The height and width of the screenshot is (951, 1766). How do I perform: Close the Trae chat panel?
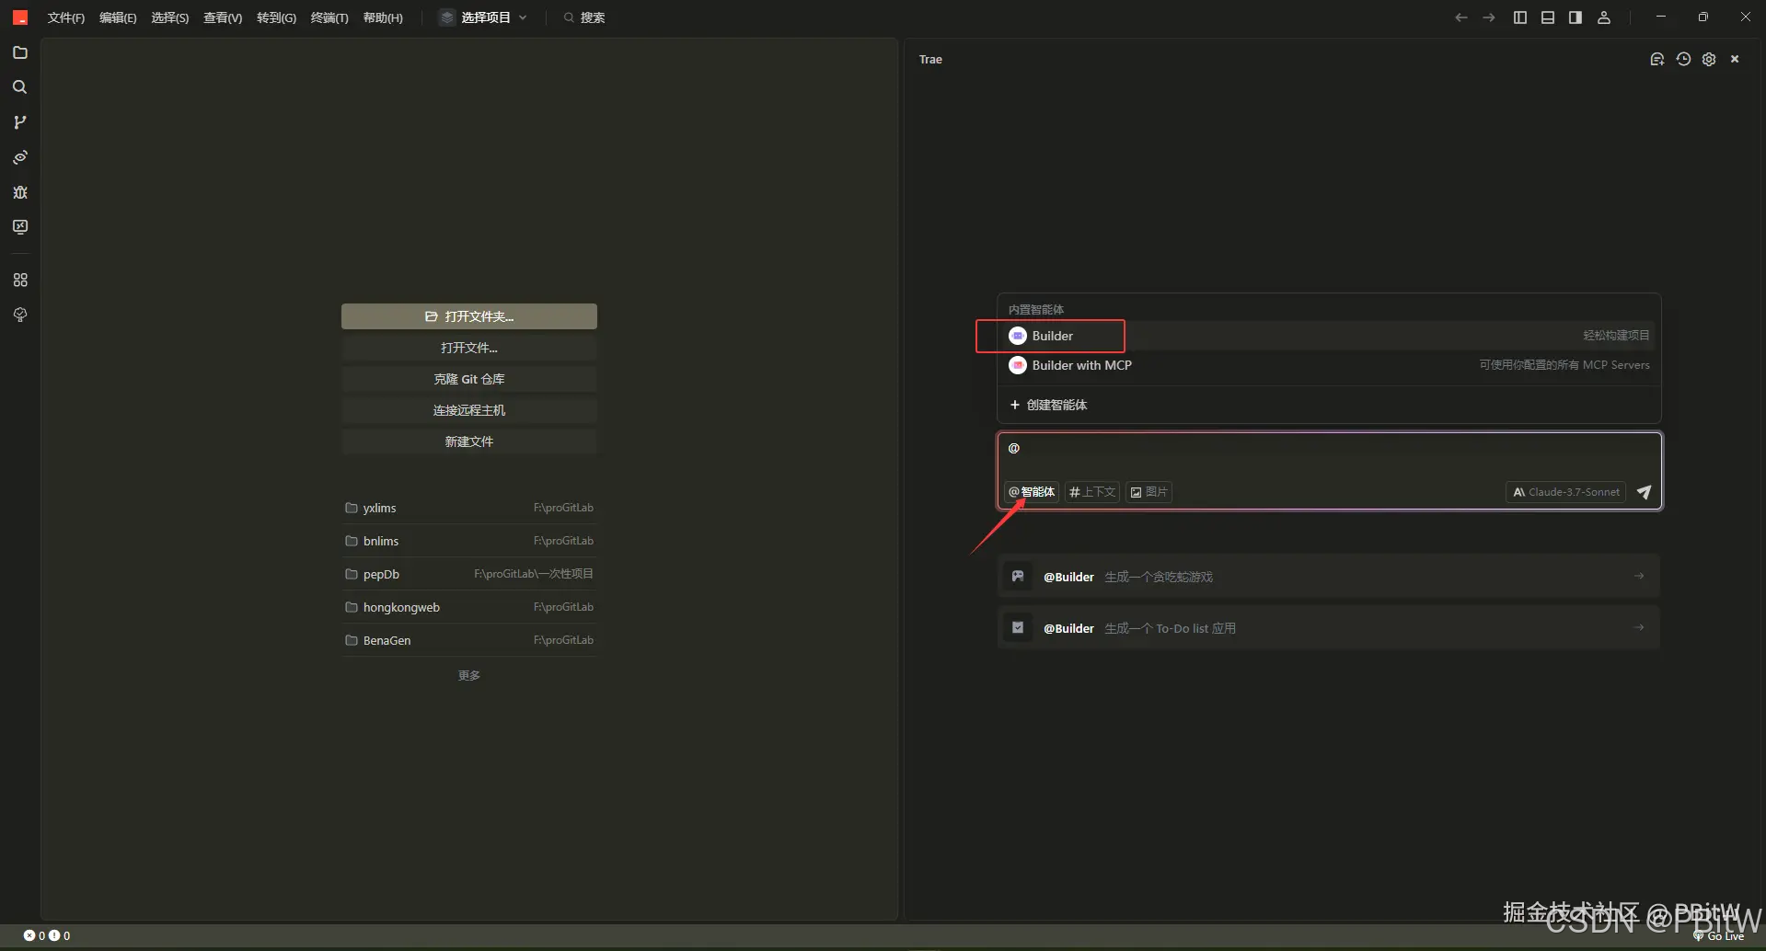(x=1735, y=59)
